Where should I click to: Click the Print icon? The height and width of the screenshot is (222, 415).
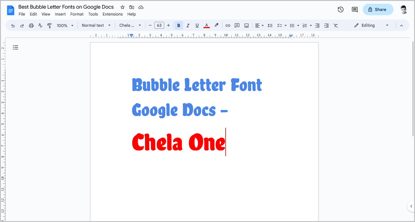coord(31,25)
